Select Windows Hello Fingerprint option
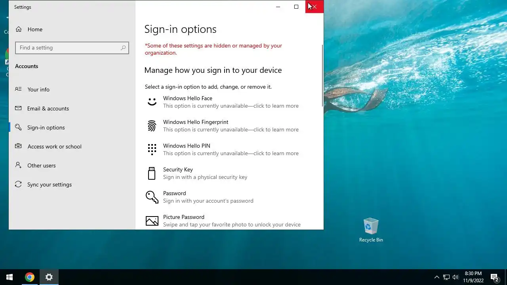The width and height of the screenshot is (507, 285). [x=229, y=126]
